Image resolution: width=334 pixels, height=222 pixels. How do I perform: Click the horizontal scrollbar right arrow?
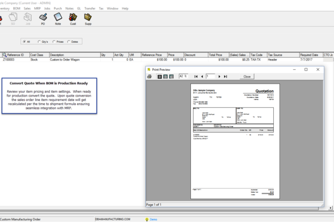(x=330, y=208)
